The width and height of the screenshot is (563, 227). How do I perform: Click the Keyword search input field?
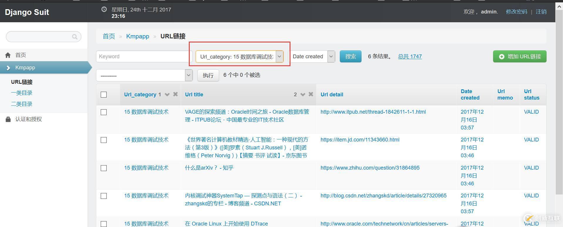[x=144, y=57]
